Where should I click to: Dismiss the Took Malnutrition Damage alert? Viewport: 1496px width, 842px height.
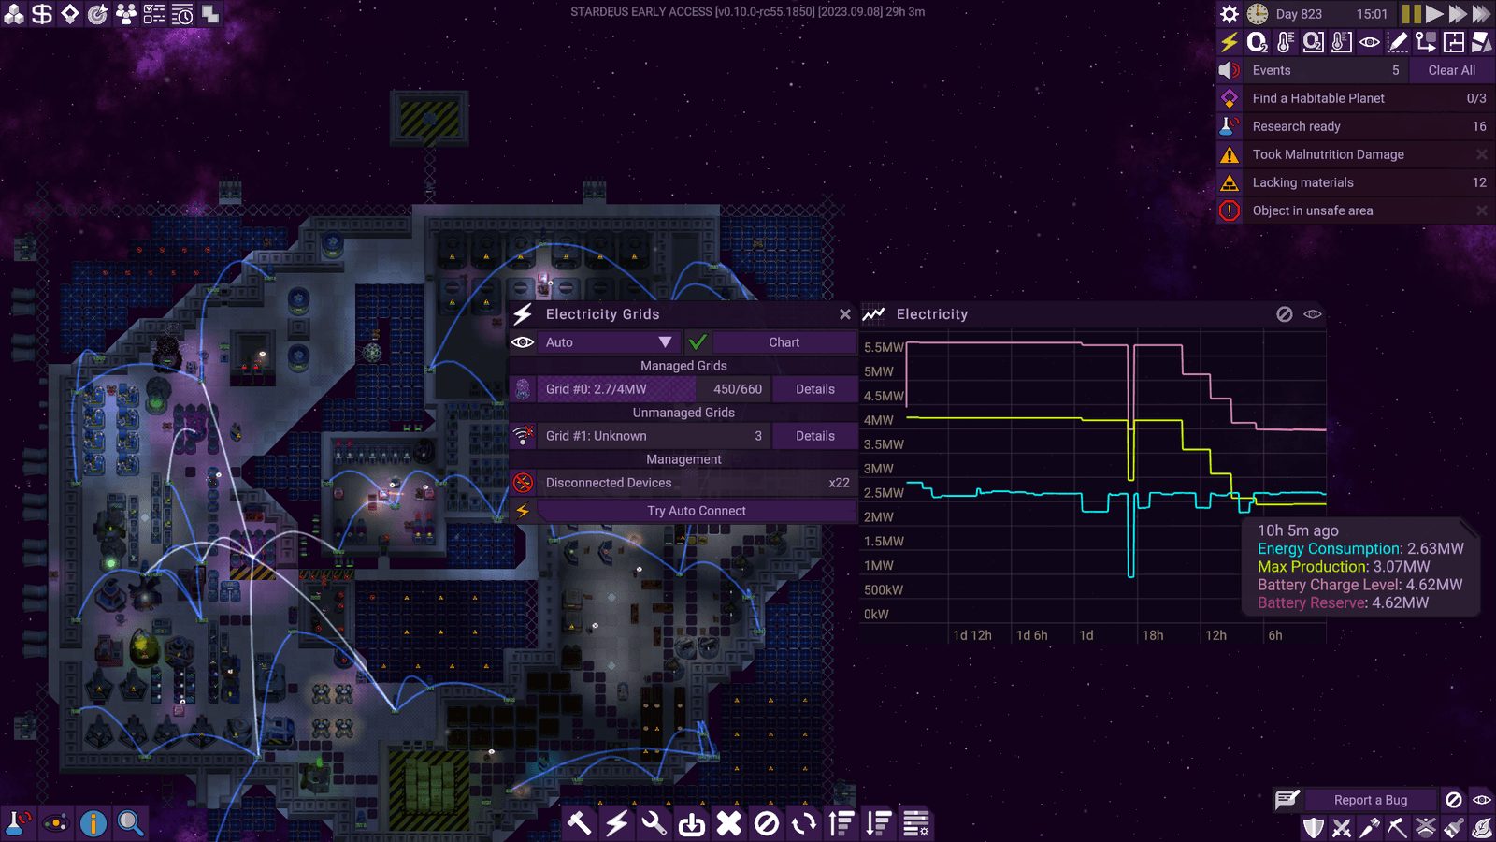click(x=1482, y=154)
